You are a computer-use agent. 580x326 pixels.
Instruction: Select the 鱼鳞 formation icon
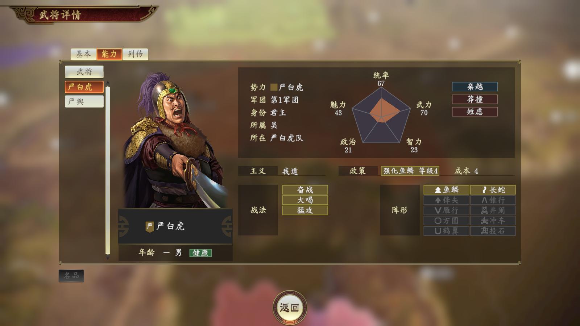(x=447, y=190)
